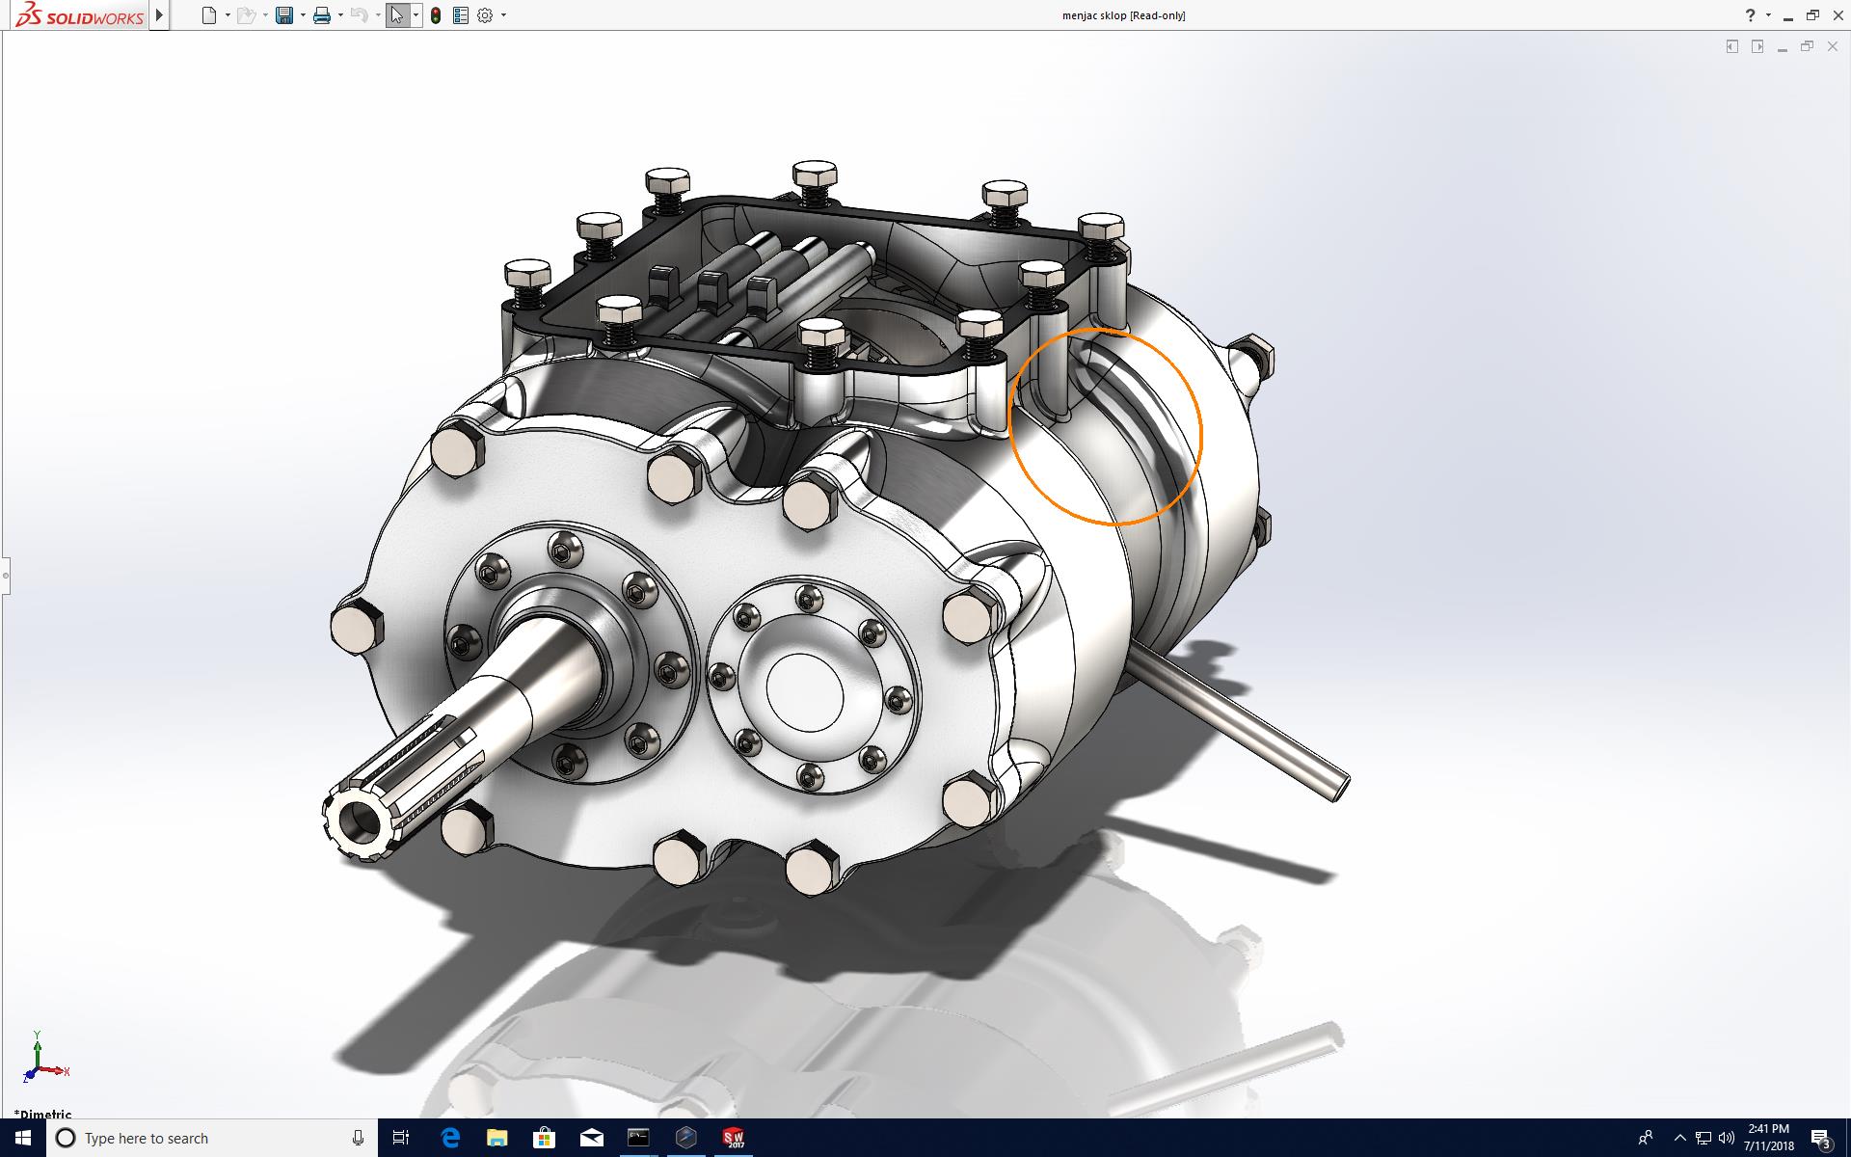Viewport: 1851px width, 1157px height.
Task: Open the Help dropdown arrow
Action: pyautogui.click(x=1768, y=15)
